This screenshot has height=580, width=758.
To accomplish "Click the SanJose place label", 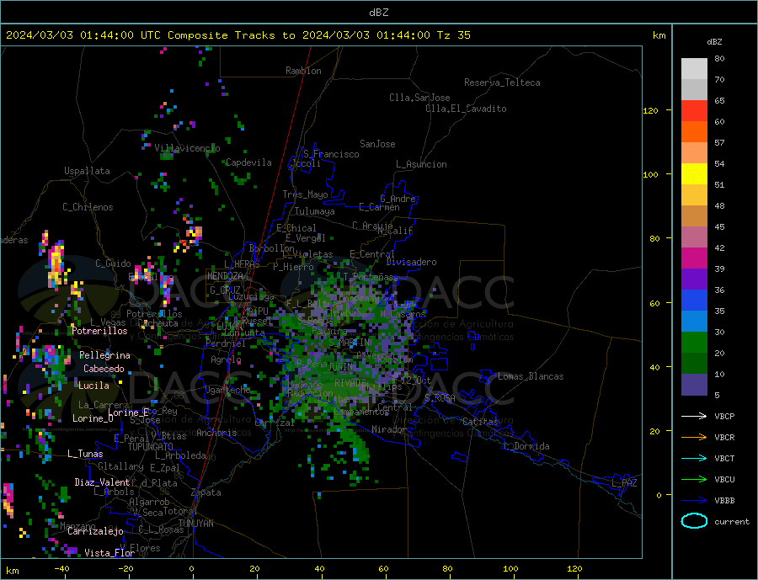I will [377, 144].
